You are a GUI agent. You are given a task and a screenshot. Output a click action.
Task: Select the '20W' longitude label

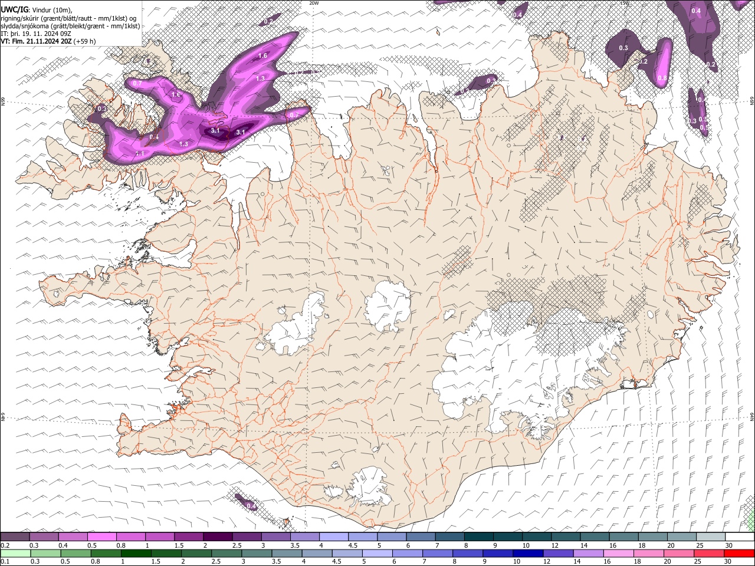pyautogui.click(x=314, y=3)
